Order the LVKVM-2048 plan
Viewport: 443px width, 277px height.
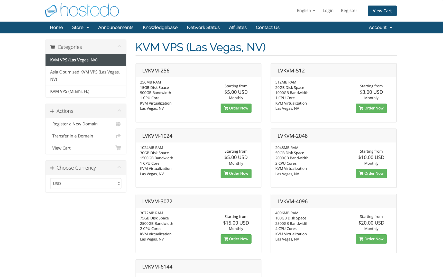click(371, 173)
